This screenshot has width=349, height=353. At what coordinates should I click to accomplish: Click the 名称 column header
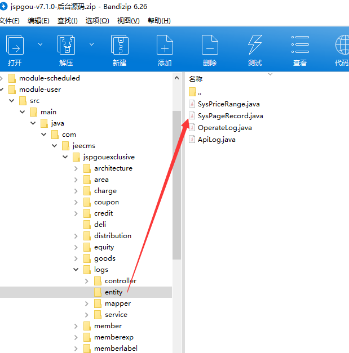pyautogui.click(x=196, y=79)
